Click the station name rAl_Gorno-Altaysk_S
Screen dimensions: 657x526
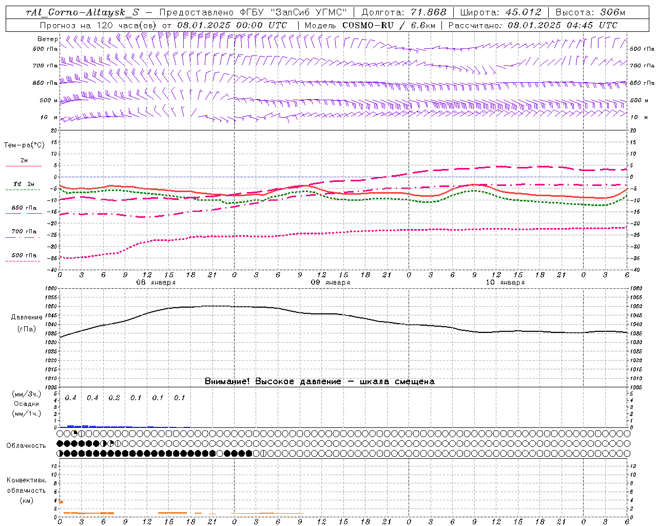(82, 12)
